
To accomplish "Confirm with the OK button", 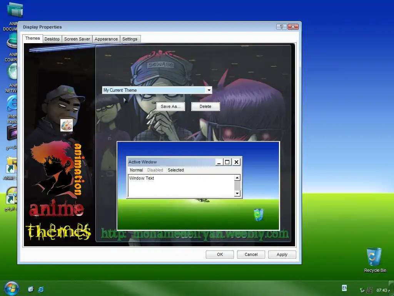I will (x=220, y=254).
